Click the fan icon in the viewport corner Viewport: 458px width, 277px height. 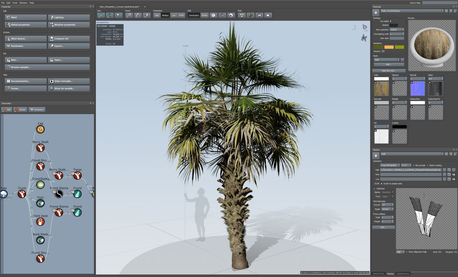[364, 38]
